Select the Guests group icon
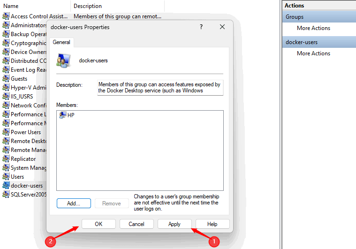 coord(6,79)
